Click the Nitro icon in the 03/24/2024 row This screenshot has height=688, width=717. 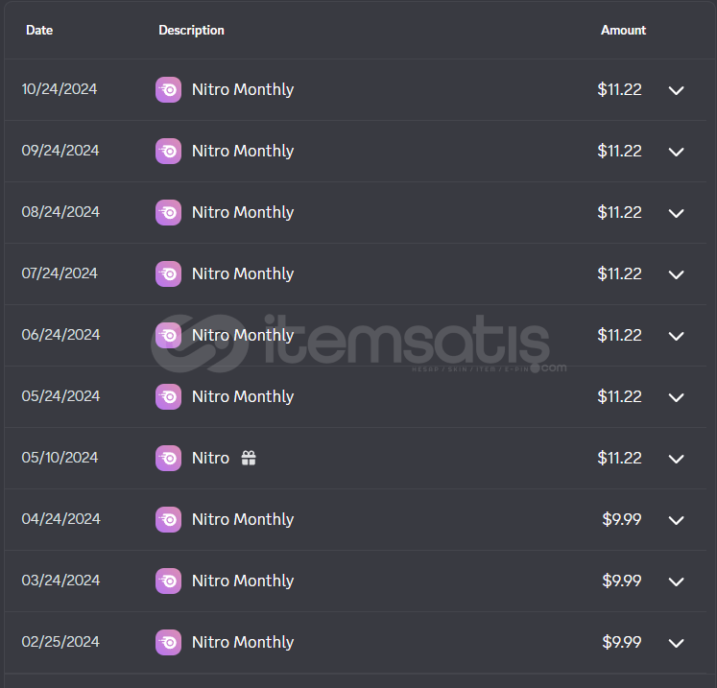pos(168,581)
